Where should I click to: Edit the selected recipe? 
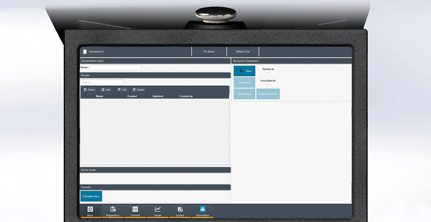pyautogui.click(x=122, y=90)
